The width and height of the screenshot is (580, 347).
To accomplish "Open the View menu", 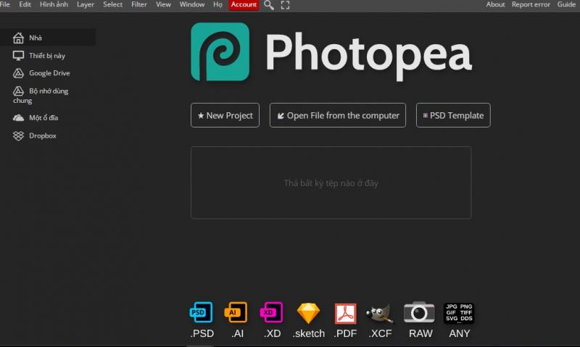I will coord(163,4).
